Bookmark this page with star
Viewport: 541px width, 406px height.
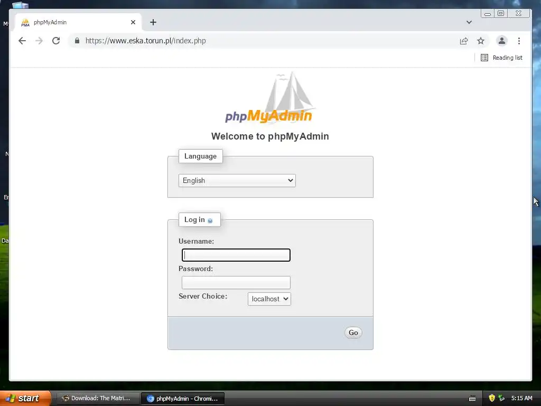coord(481,41)
